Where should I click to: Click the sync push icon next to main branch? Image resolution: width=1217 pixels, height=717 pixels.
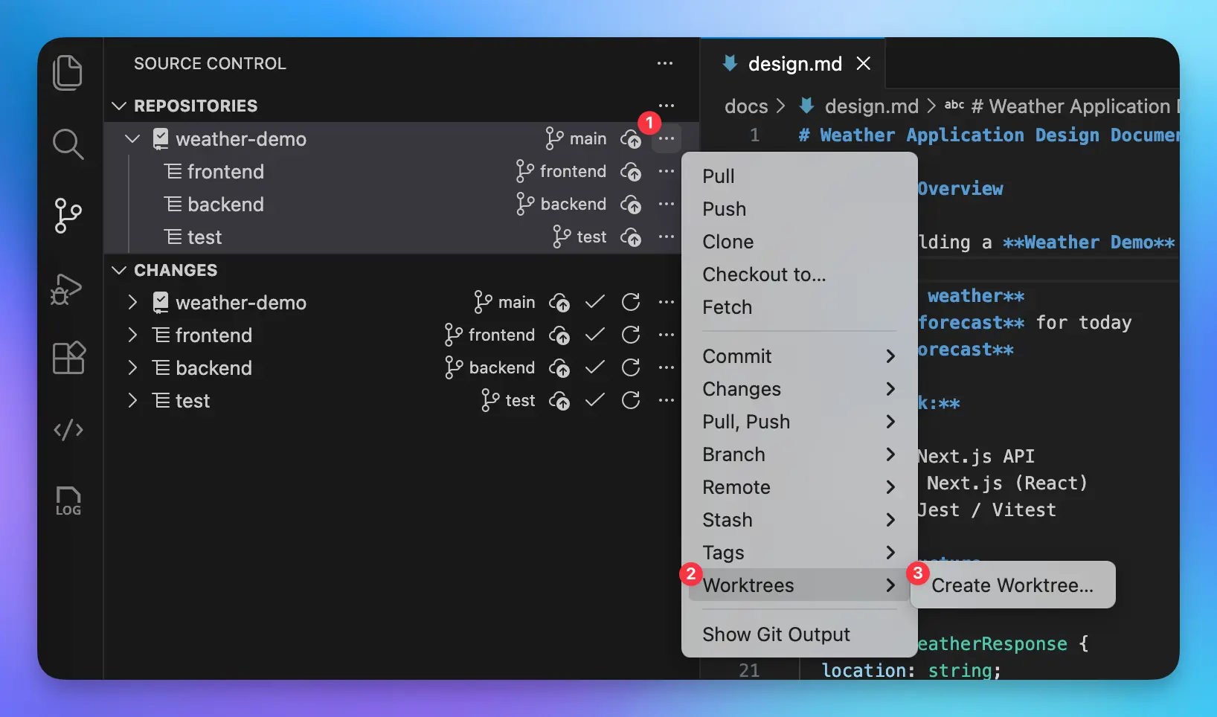click(x=631, y=138)
